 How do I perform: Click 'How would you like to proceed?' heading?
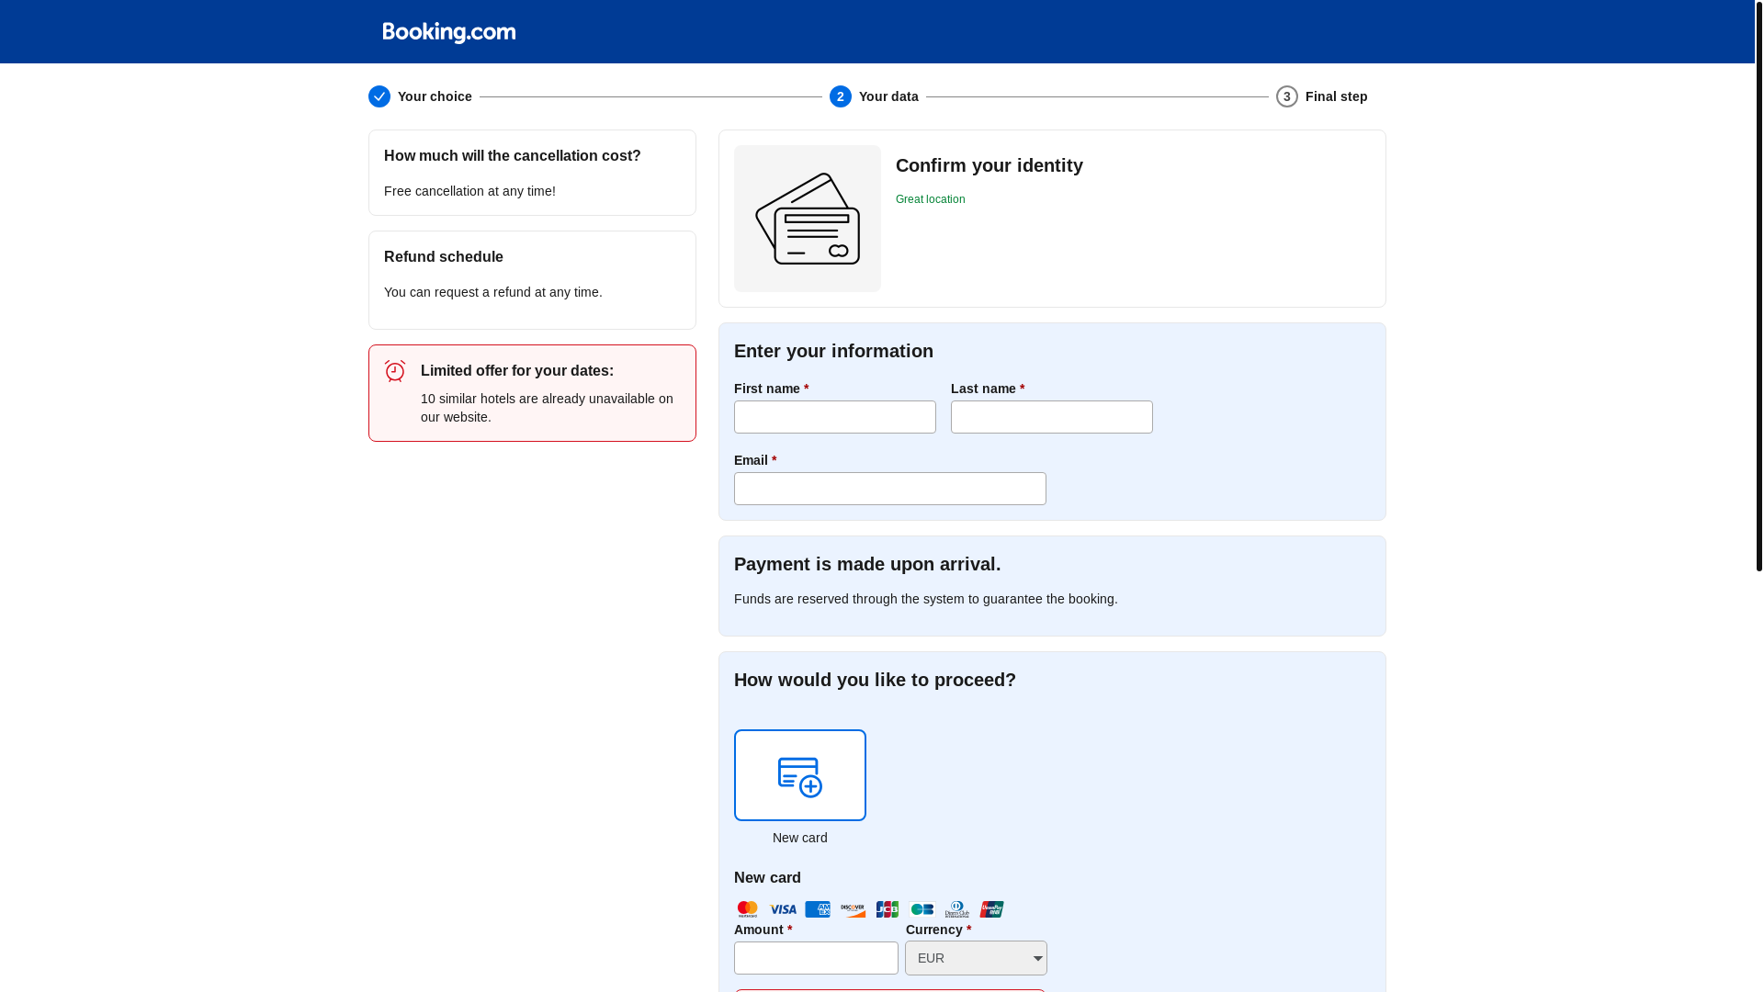(875, 680)
